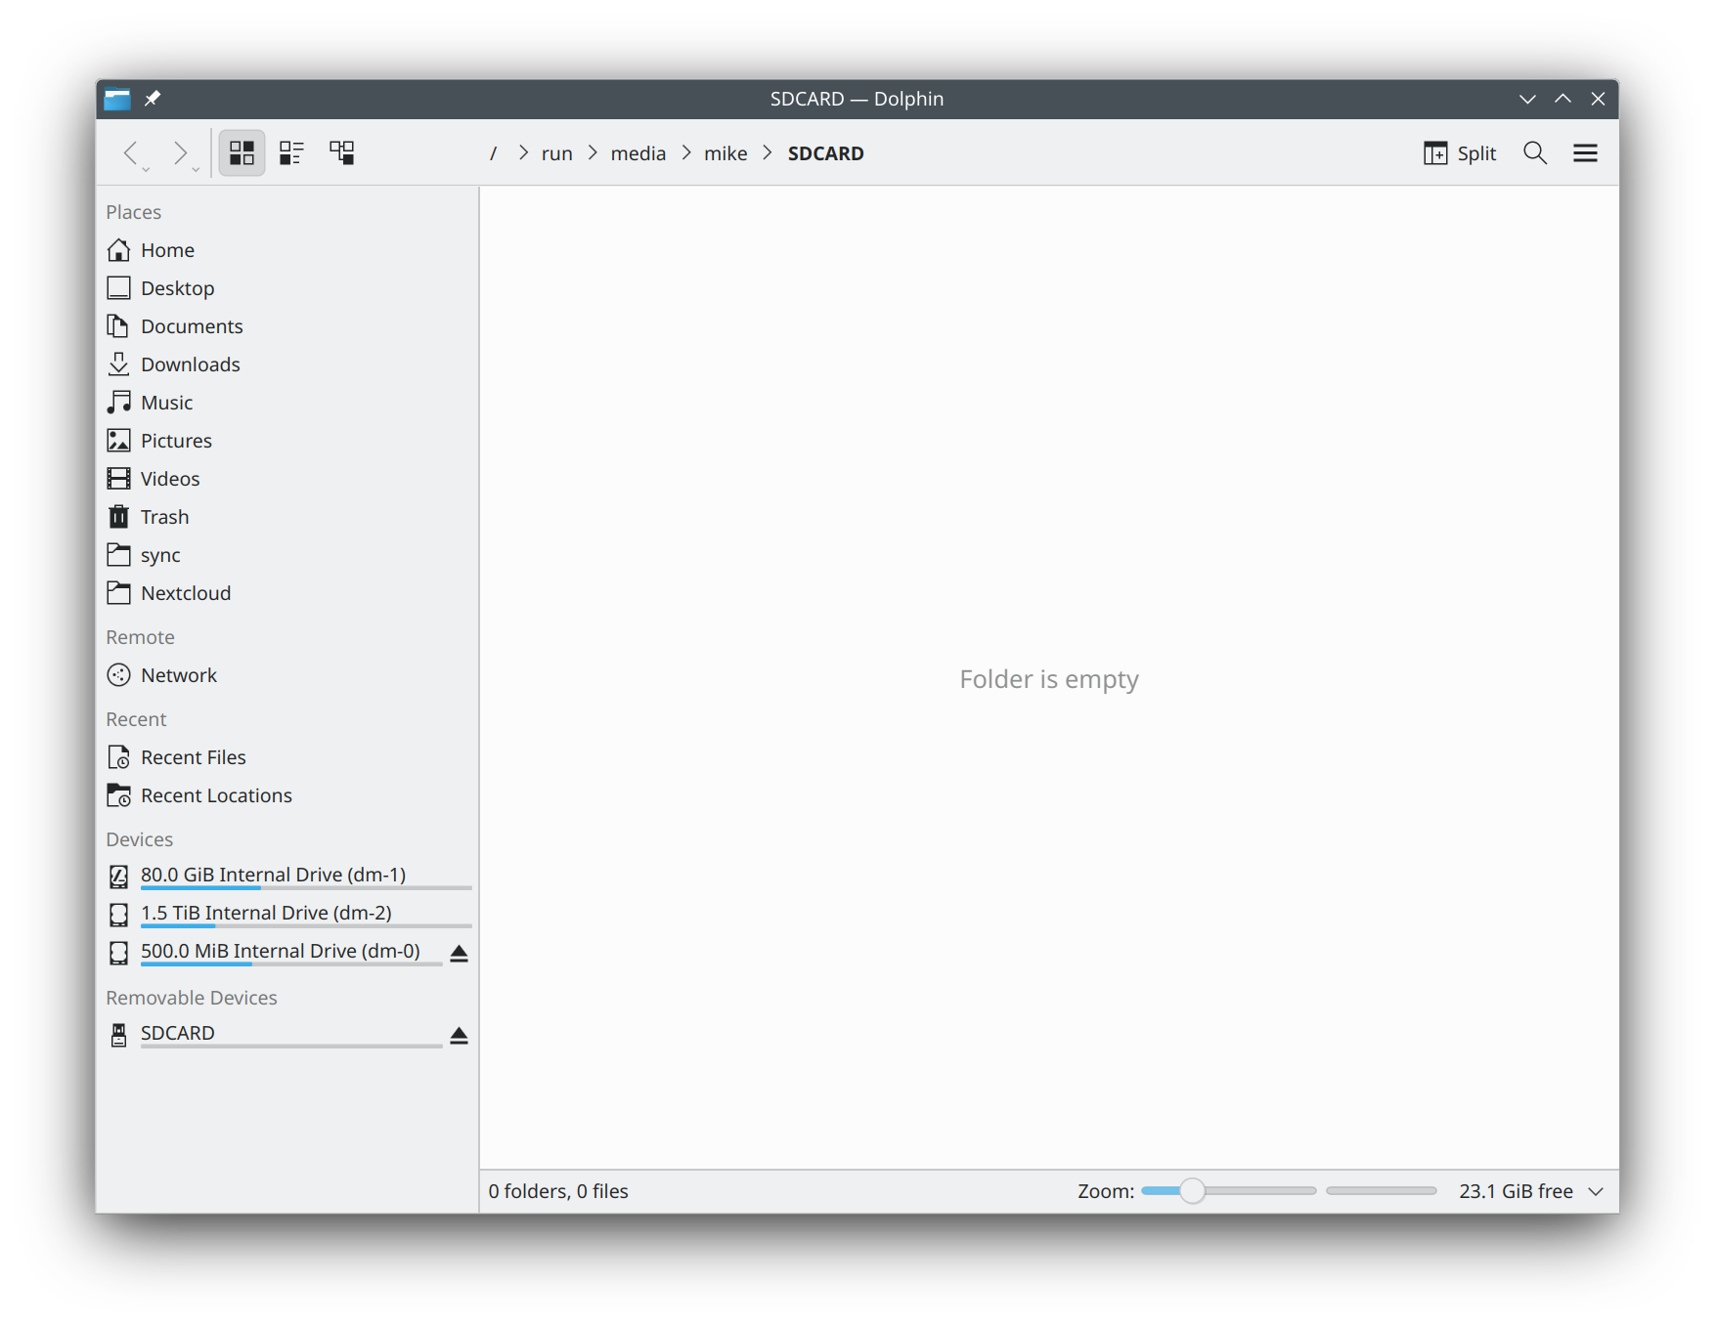Click the 'Remote' section header

click(x=141, y=637)
